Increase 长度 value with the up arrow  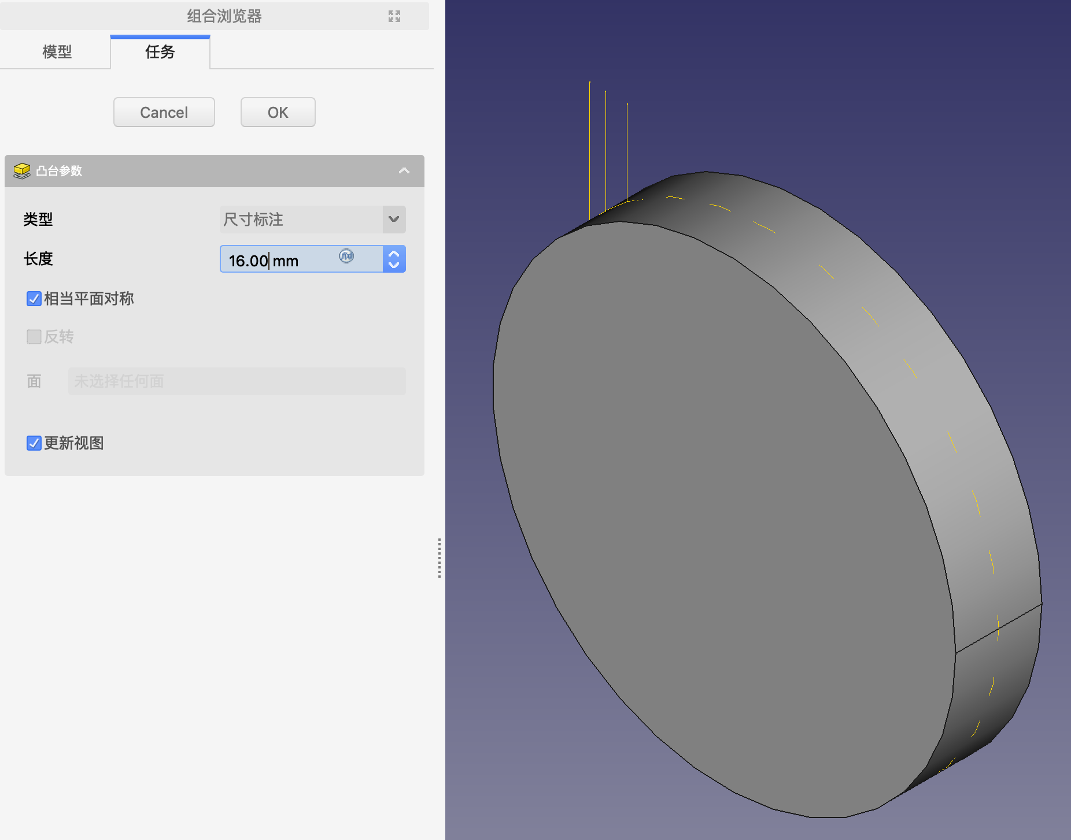[x=394, y=254]
